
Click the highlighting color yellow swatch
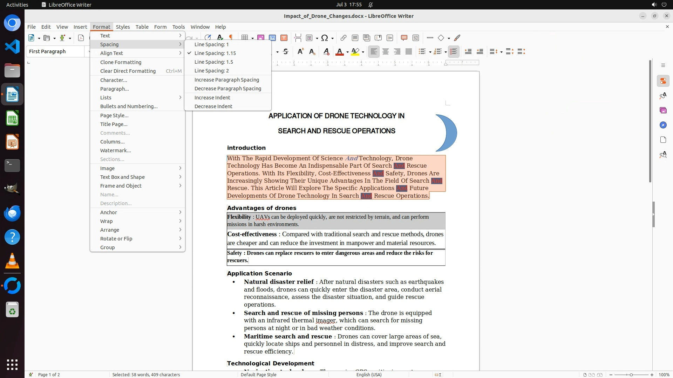click(355, 52)
